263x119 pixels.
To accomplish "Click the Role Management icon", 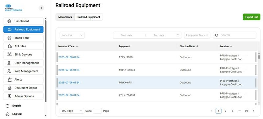I will 9,71.
